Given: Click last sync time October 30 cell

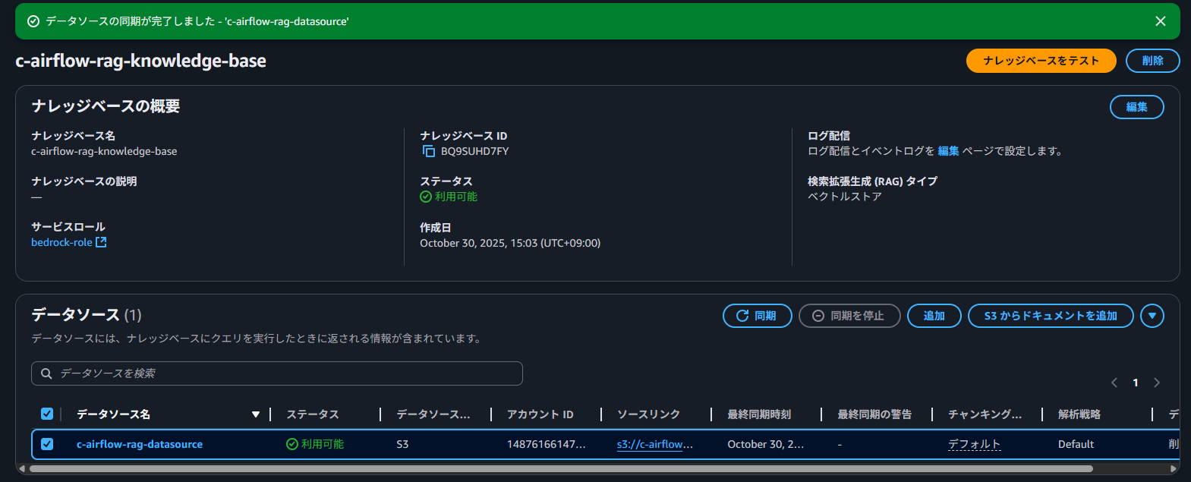Looking at the screenshot, I should pos(766,444).
